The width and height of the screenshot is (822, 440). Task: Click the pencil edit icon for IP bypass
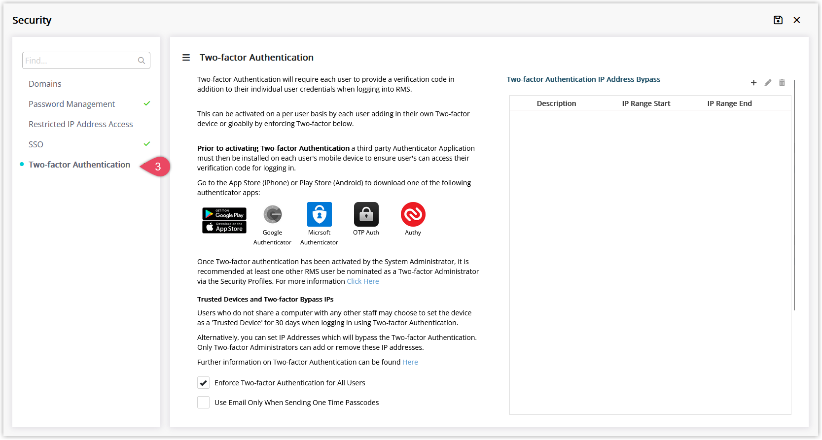[768, 83]
